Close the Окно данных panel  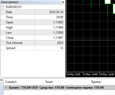pyautogui.click(x=63, y=2)
